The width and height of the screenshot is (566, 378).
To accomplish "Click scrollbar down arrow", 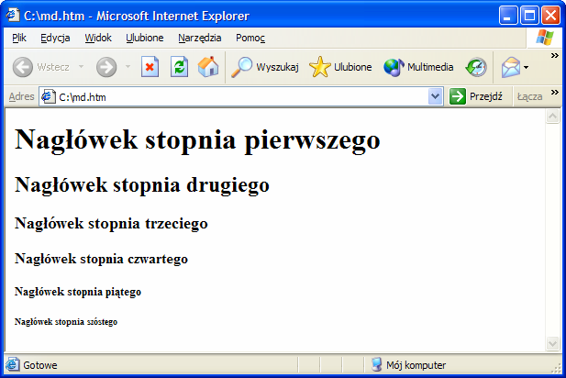I will 552,343.
